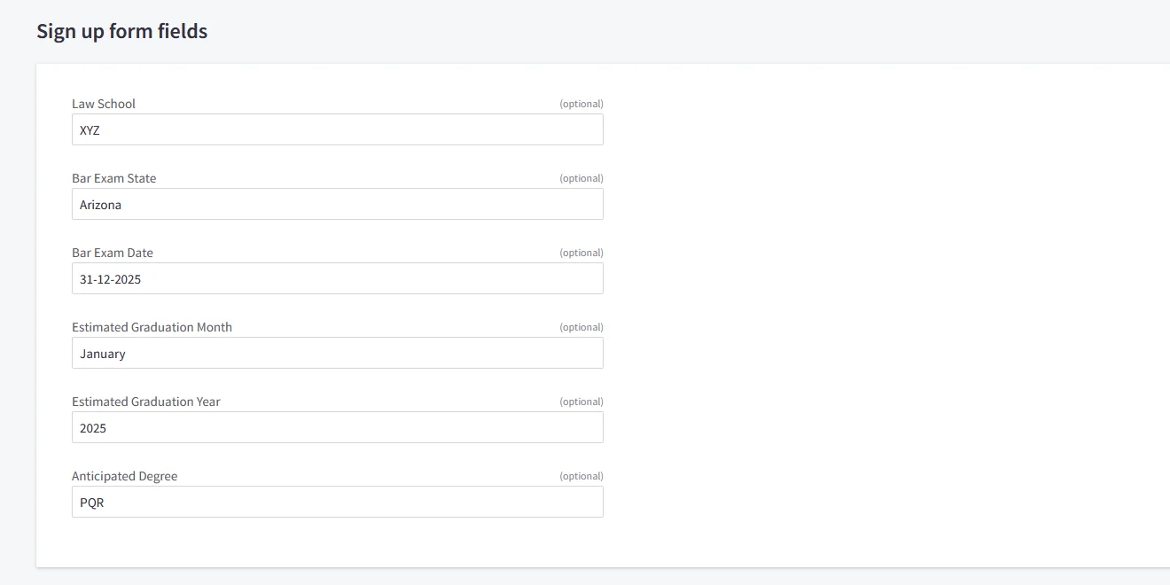Image resolution: width=1170 pixels, height=585 pixels.
Task: Select the month value January
Action: coord(102,353)
